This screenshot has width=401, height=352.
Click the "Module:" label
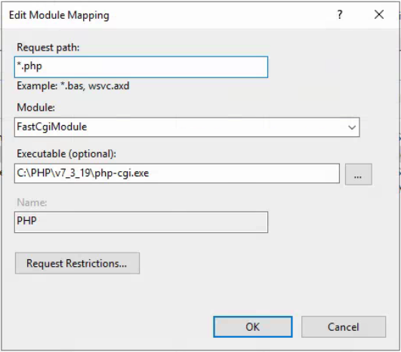point(35,107)
